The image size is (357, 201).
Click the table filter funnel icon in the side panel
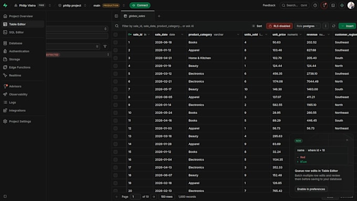point(105,46)
